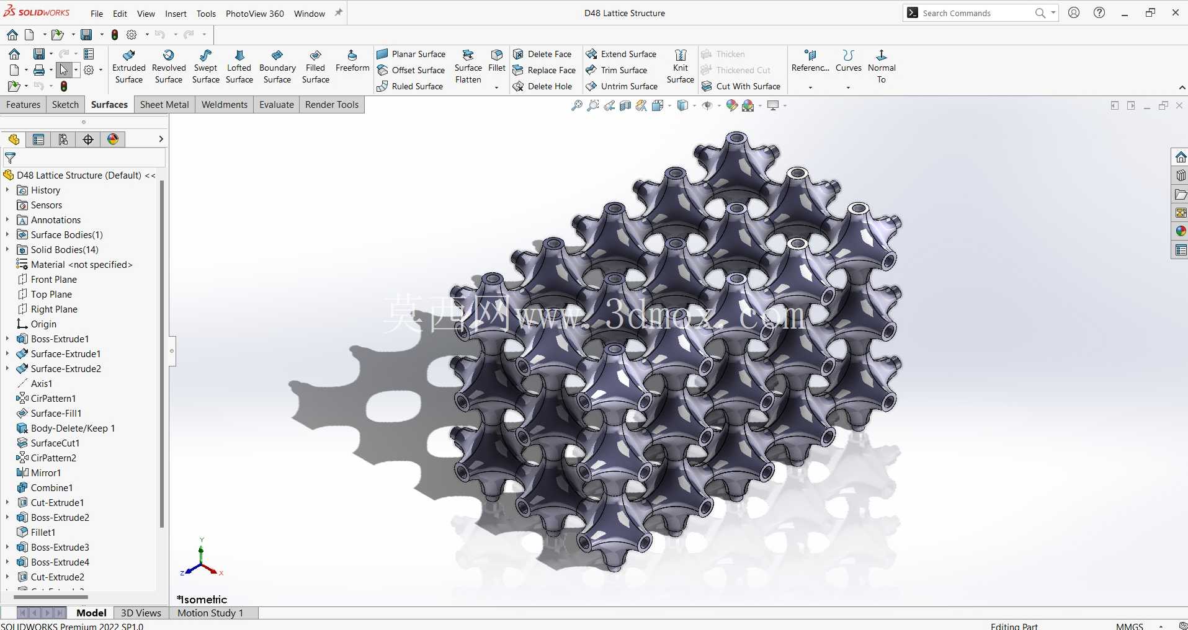
Task: Switch to the 3D Views tab
Action: 141,613
